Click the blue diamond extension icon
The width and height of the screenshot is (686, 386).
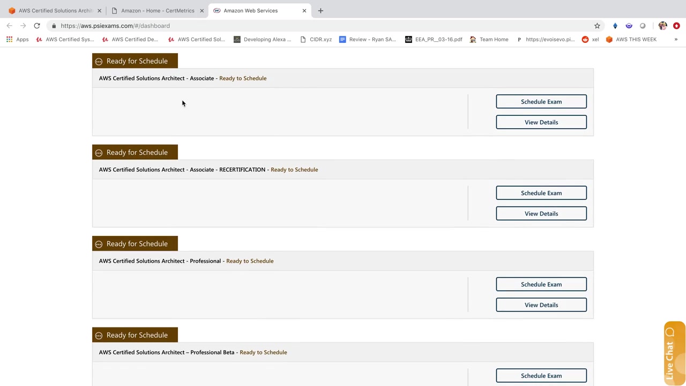(x=615, y=26)
